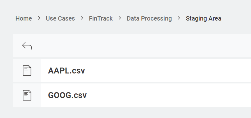Click gray margin above the Home breadcrumb
The height and width of the screenshot is (118, 251).
[x=24, y=7]
